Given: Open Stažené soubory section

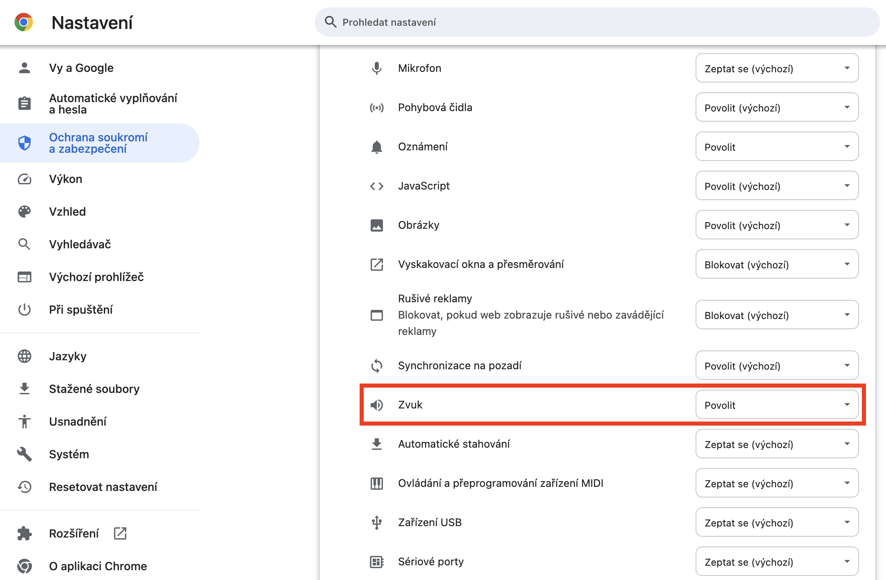Looking at the screenshot, I should coord(94,389).
